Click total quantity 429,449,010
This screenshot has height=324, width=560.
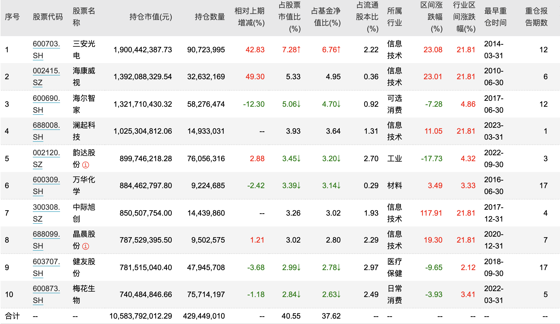coord(204,316)
